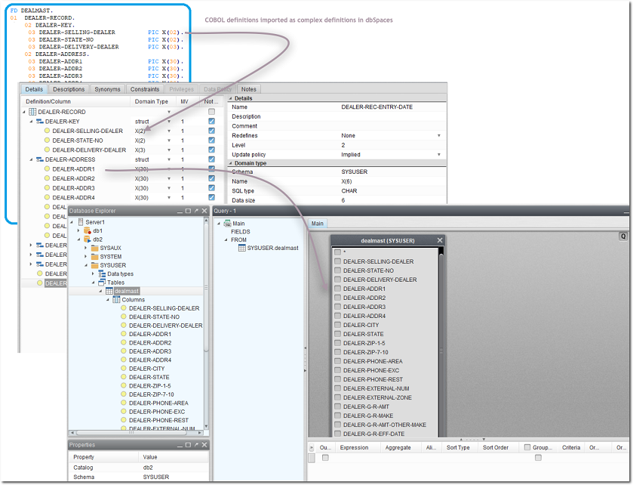The height and width of the screenshot is (485, 633).
Task: Select the dealmast table icon in Database Explorer
Action: [109, 291]
